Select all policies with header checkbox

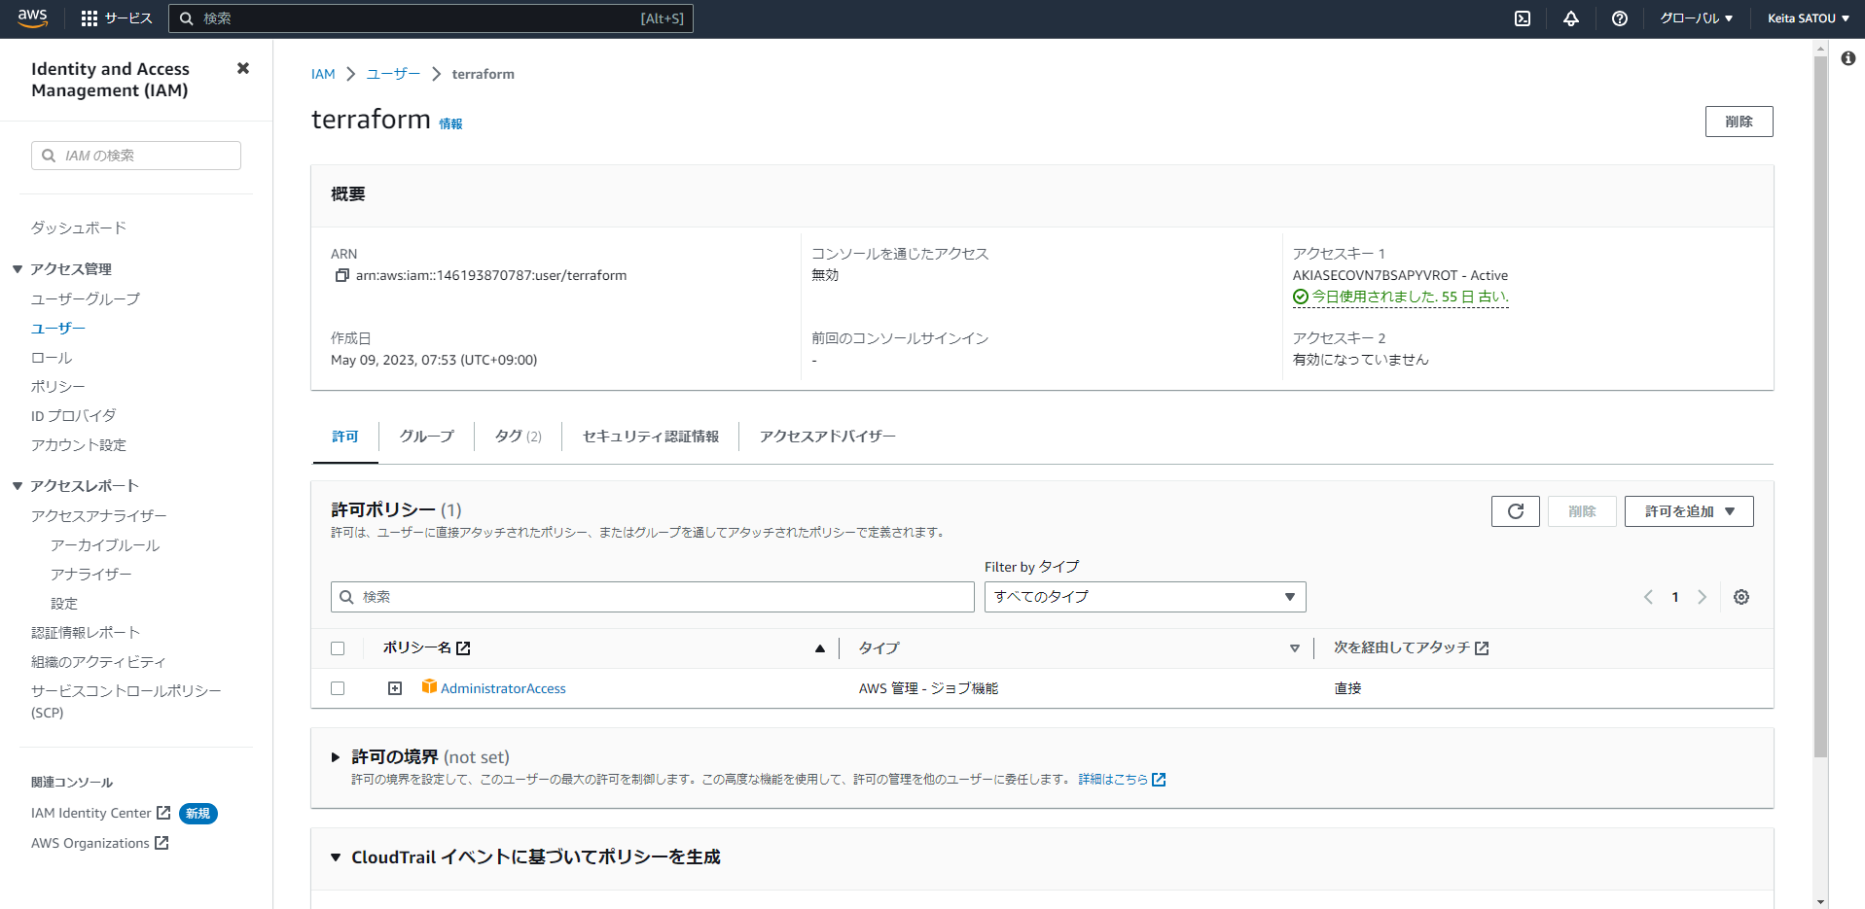pyautogui.click(x=338, y=648)
